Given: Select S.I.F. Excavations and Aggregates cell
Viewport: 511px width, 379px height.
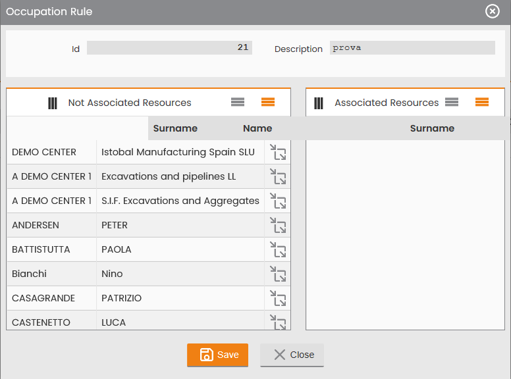Looking at the screenshot, I should [x=180, y=201].
